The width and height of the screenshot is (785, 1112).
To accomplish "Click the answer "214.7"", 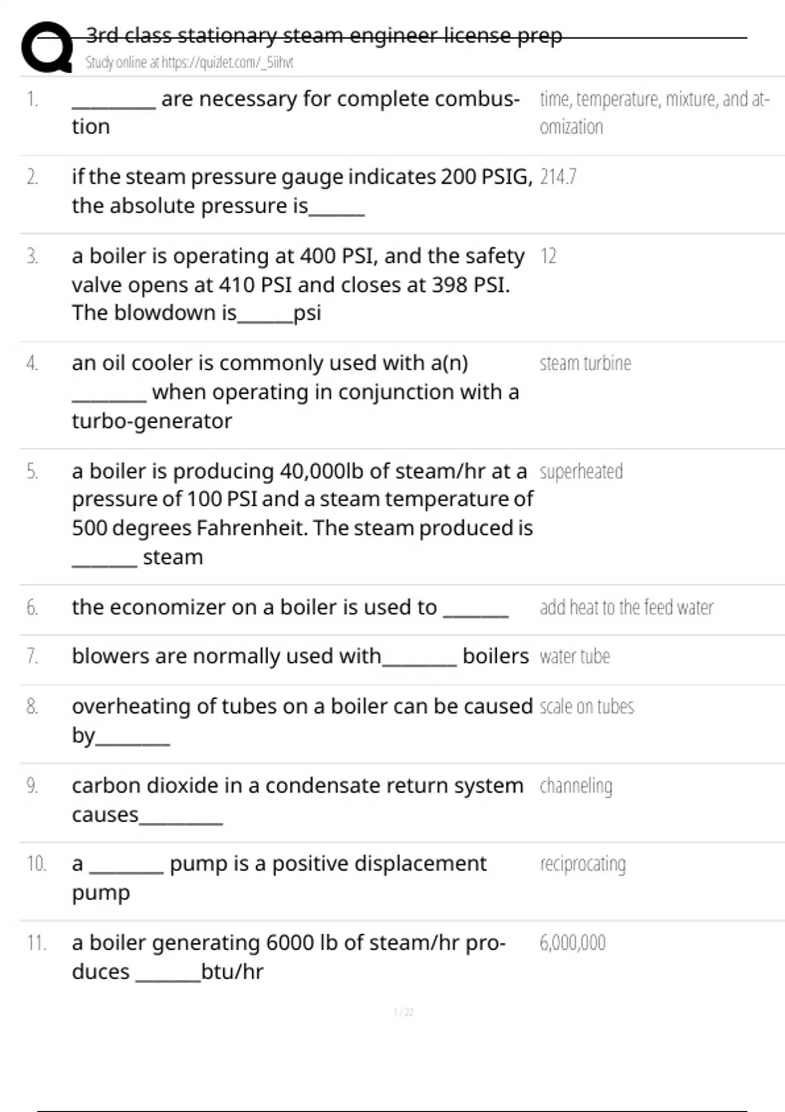I will [558, 177].
